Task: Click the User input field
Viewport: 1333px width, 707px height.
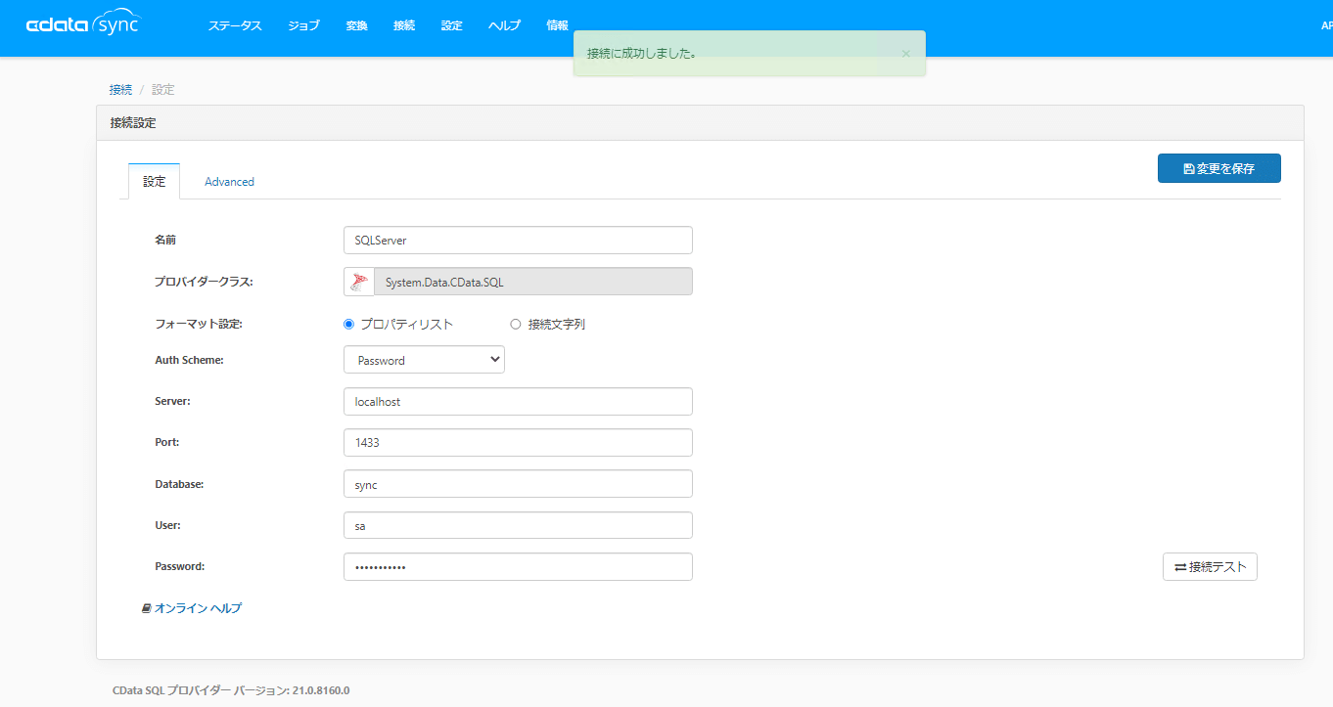Action: click(518, 525)
